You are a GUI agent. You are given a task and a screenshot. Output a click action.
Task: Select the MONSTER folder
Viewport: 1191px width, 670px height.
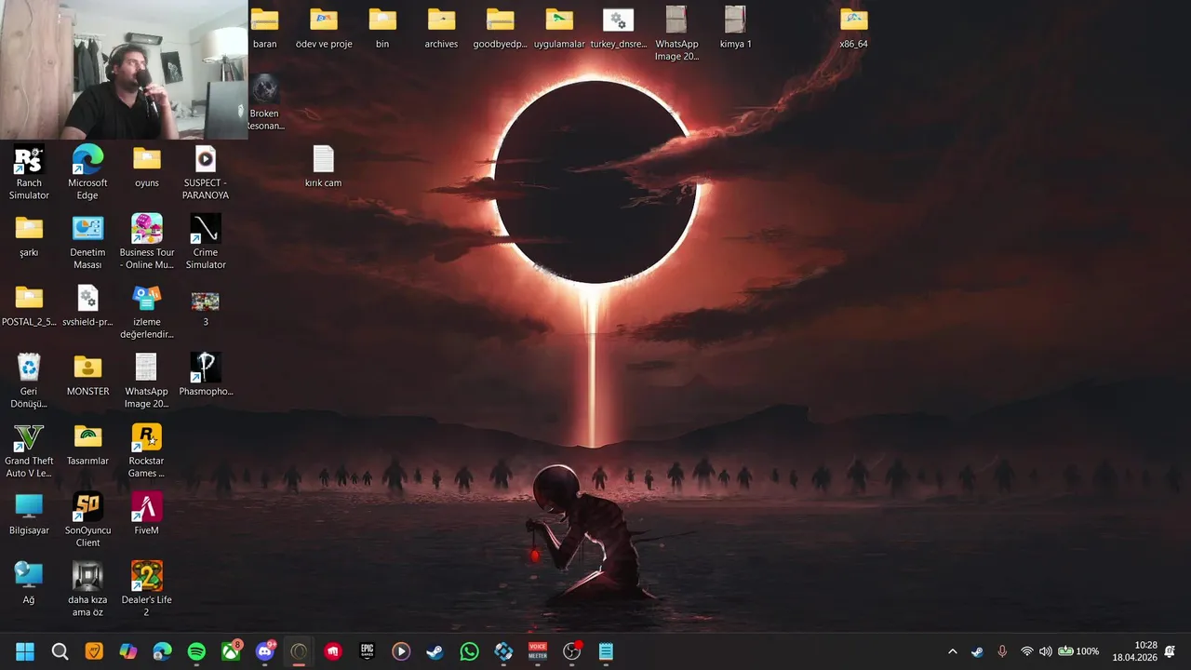[x=87, y=375]
